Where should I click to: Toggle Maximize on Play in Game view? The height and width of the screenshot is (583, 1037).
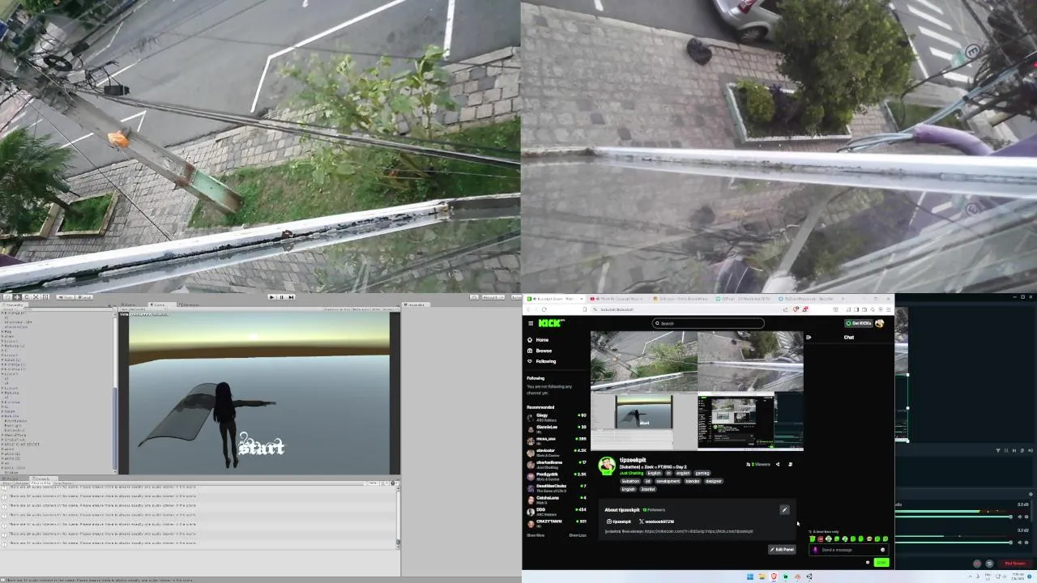tap(338, 309)
